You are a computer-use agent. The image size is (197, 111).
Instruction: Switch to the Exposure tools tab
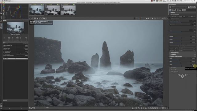[170, 10]
